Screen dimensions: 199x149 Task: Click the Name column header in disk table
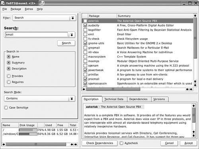tap(10, 125)
